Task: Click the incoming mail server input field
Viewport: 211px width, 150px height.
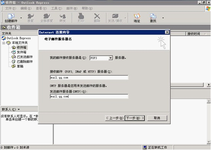Action: click(x=89, y=78)
